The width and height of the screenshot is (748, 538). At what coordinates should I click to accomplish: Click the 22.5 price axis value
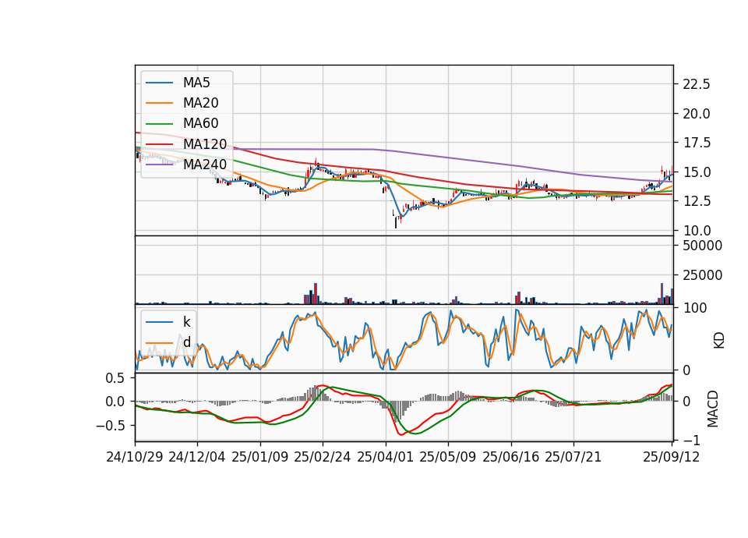697,84
